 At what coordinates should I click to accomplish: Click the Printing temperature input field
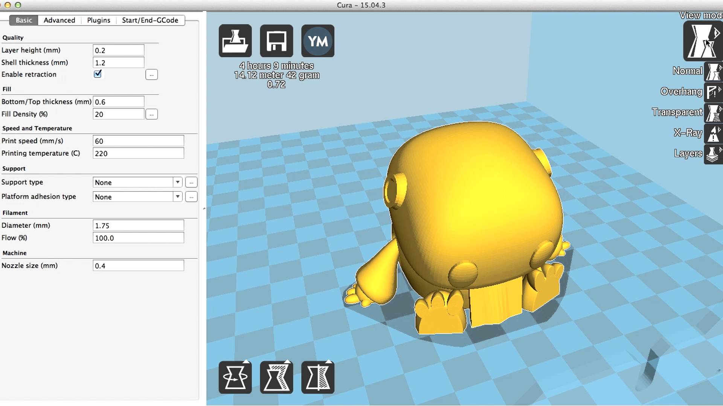[x=138, y=153]
